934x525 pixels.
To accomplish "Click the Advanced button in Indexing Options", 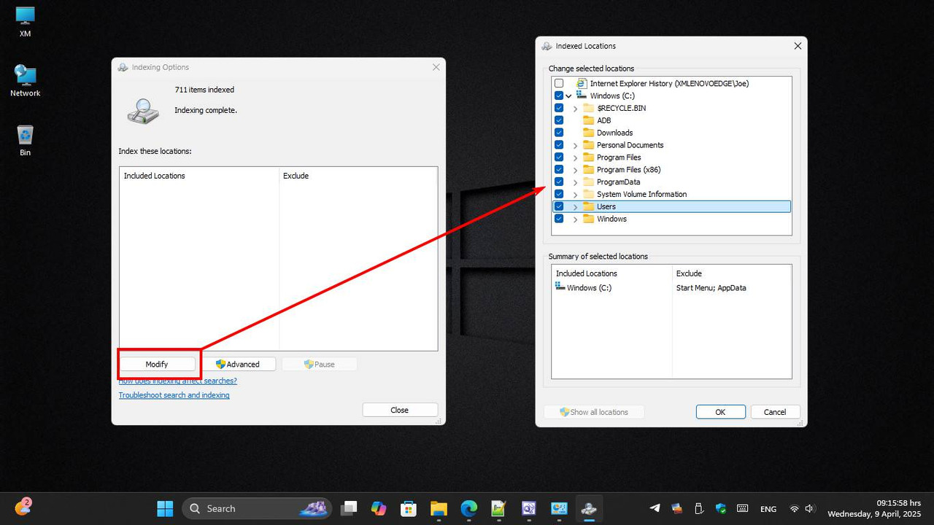I will pos(241,364).
